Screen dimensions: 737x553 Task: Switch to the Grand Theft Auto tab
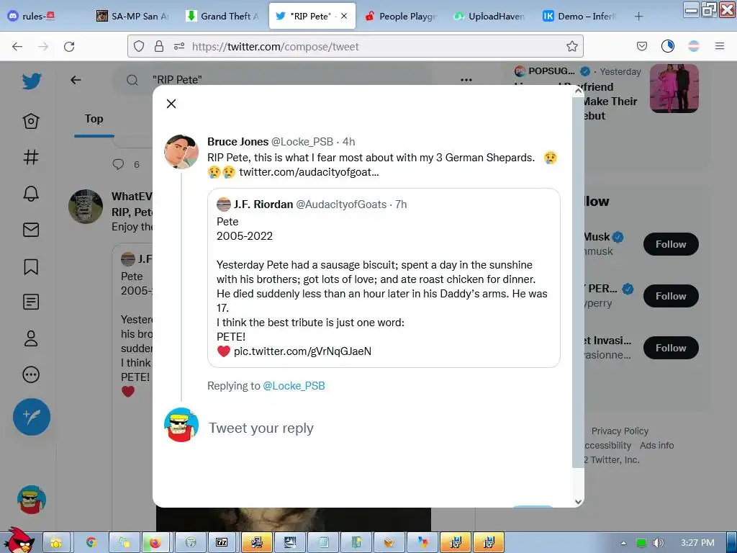224,16
